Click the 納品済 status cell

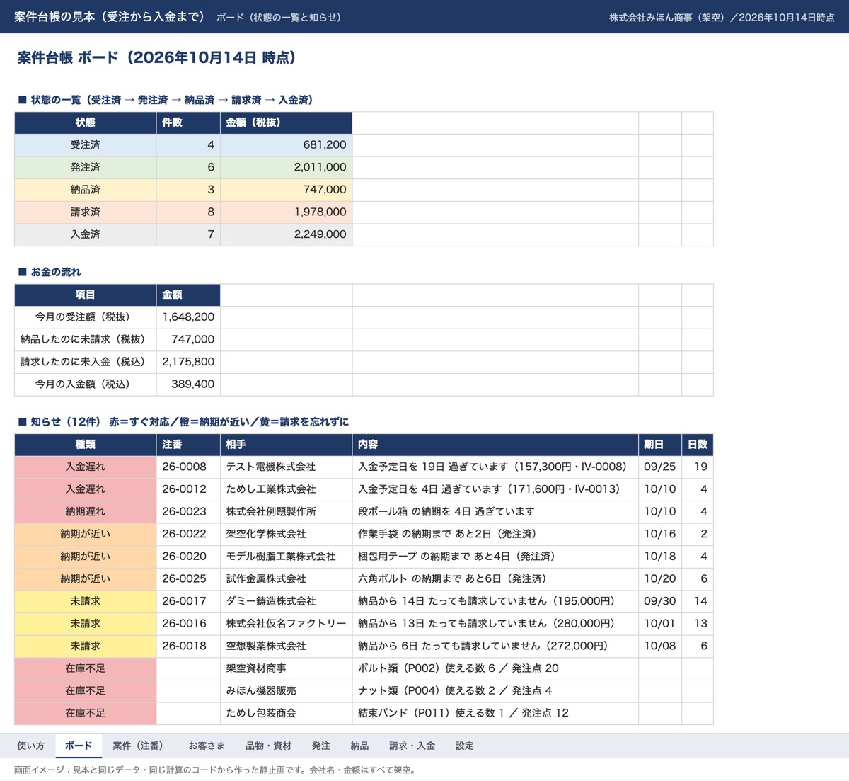coord(86,190)
